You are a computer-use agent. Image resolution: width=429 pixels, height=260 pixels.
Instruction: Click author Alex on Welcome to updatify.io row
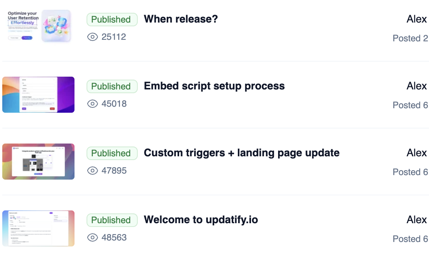pyautogui.click(x=417, y=220)
